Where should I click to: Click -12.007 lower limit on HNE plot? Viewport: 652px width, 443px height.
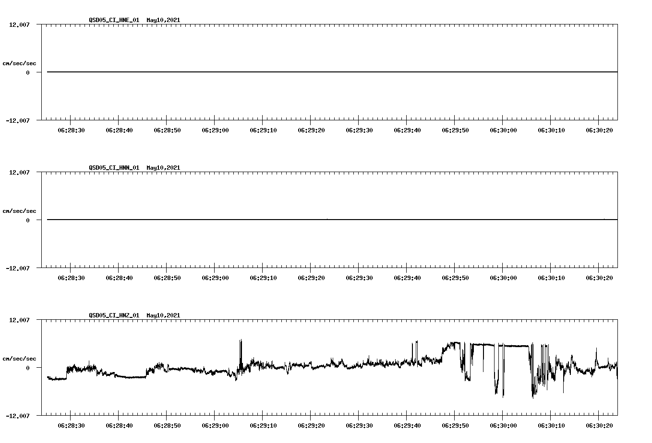pos(18,120)
